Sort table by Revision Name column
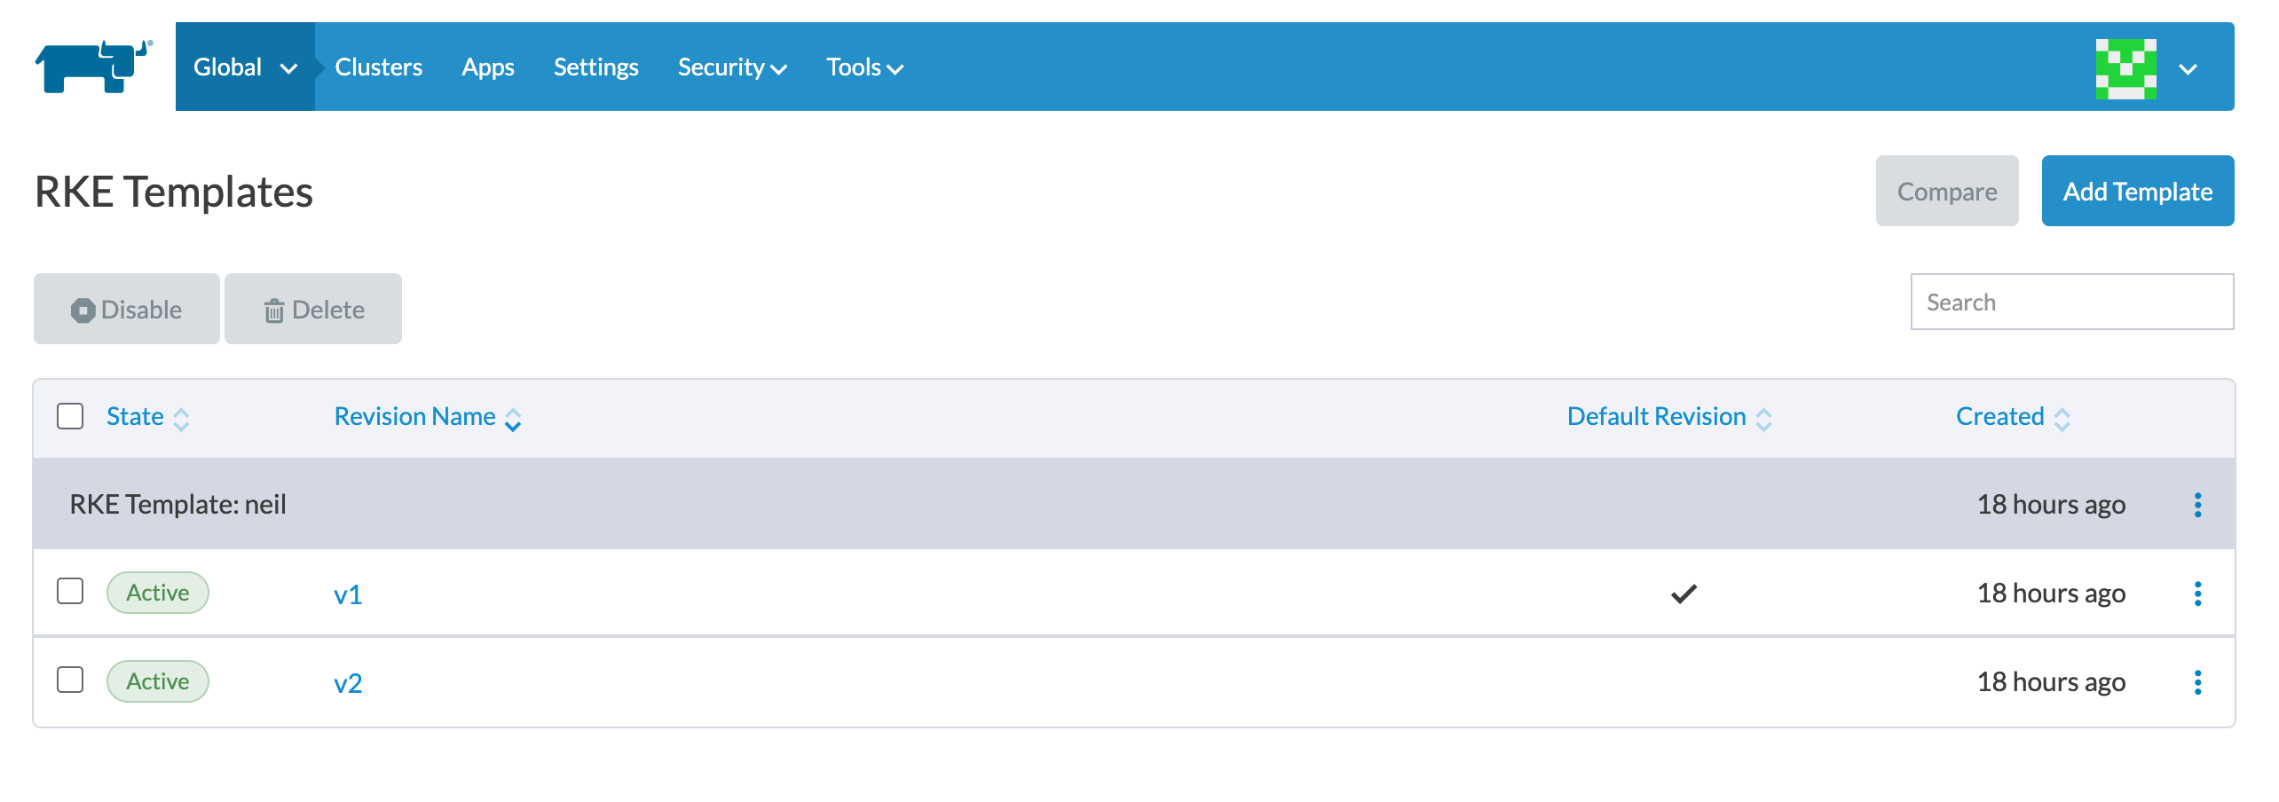 coord(428,417)
